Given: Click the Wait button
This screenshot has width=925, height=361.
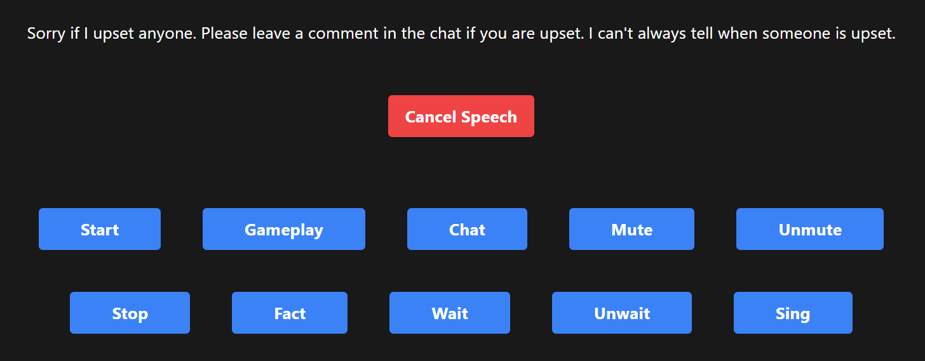Looking at the screenshot, I should pos(449,313).
